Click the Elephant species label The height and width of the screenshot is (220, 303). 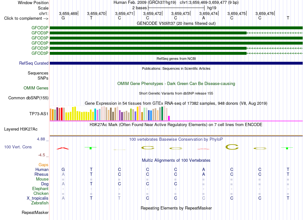point(41,189)
